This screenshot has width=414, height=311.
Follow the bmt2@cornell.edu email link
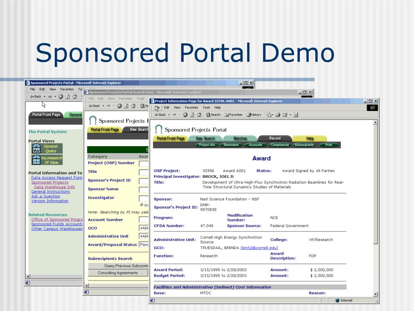(259, 248)
